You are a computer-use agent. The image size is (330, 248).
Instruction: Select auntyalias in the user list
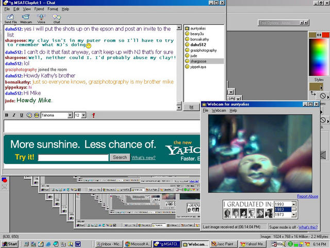tap(198, 28)
